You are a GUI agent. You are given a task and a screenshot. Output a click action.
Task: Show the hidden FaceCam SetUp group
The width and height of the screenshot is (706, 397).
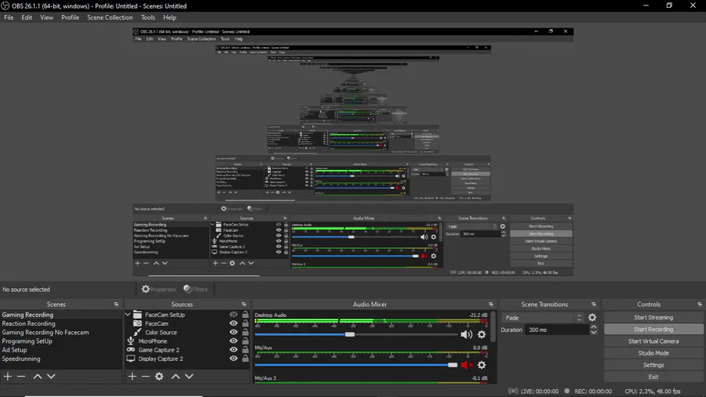233,315
